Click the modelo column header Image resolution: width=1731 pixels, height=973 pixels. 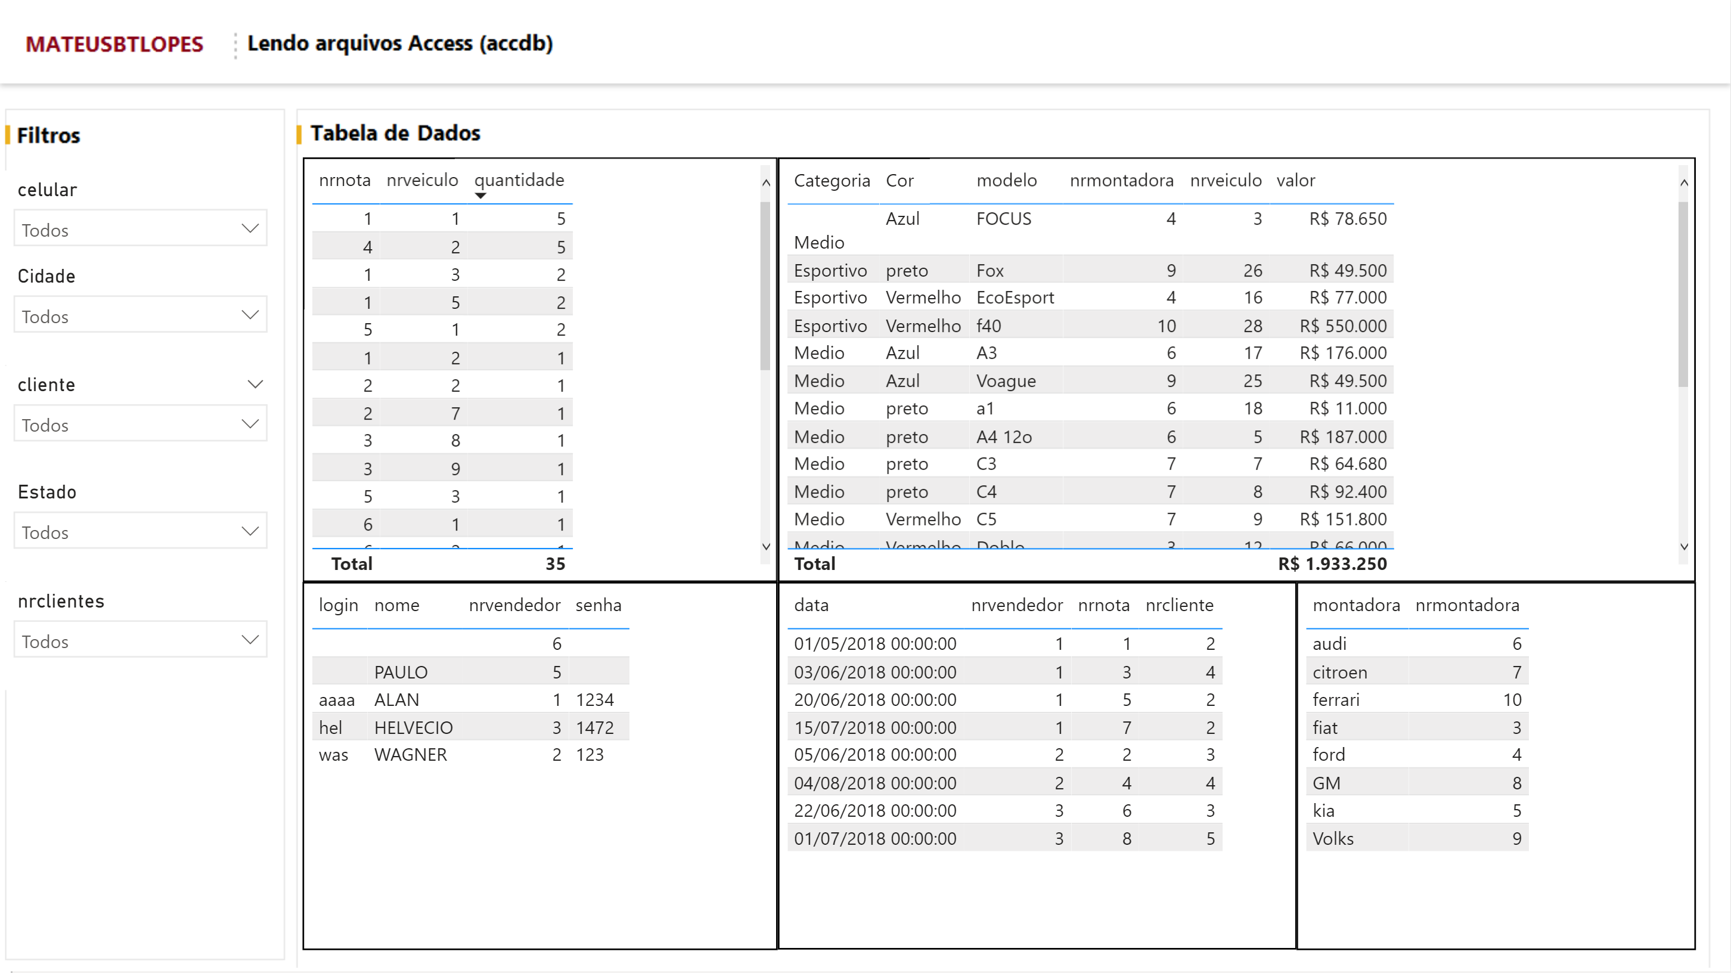click(x=1006, y=180)
